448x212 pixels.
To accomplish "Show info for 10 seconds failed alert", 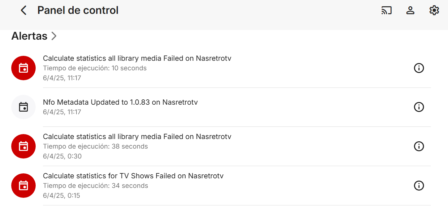I will (419, 68).
